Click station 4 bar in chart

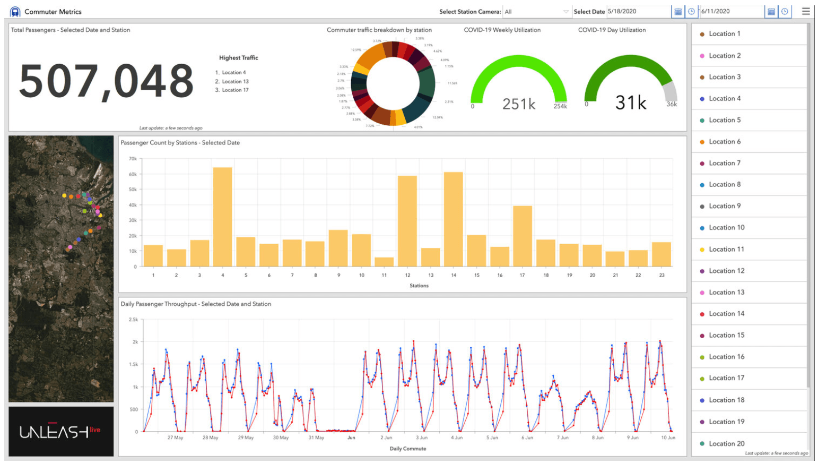pyautogui.click(x=222, y=217)
